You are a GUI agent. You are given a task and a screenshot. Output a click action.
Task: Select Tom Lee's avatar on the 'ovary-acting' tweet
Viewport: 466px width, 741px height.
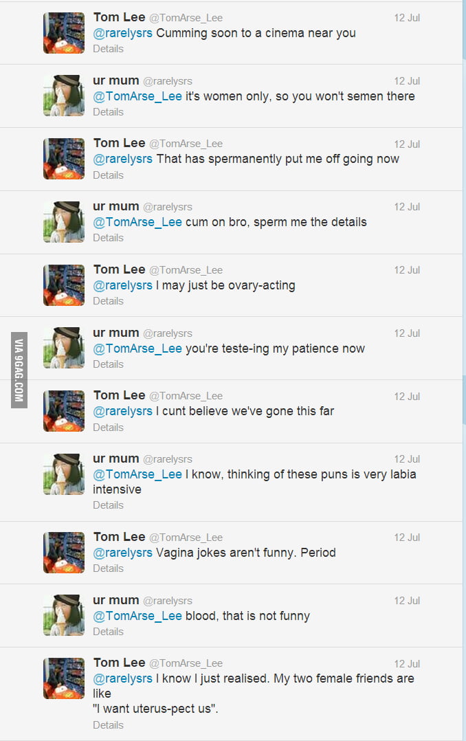63,285
